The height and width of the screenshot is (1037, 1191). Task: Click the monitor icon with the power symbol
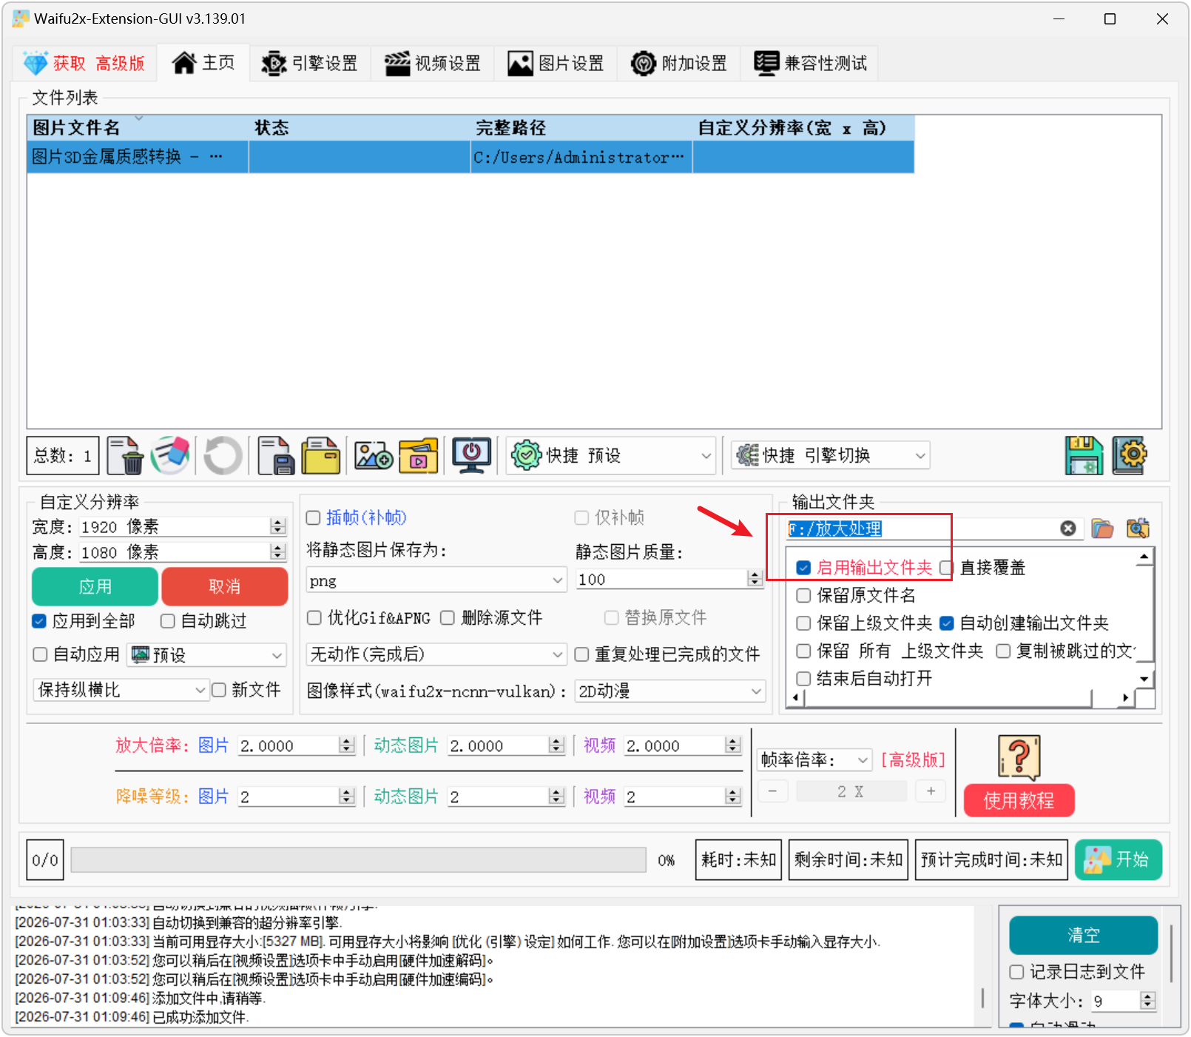(x=472, y=455)
